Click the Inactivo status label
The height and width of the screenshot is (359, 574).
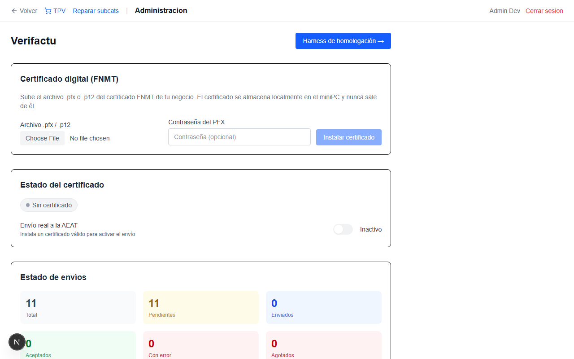click(x=371, y=229)
